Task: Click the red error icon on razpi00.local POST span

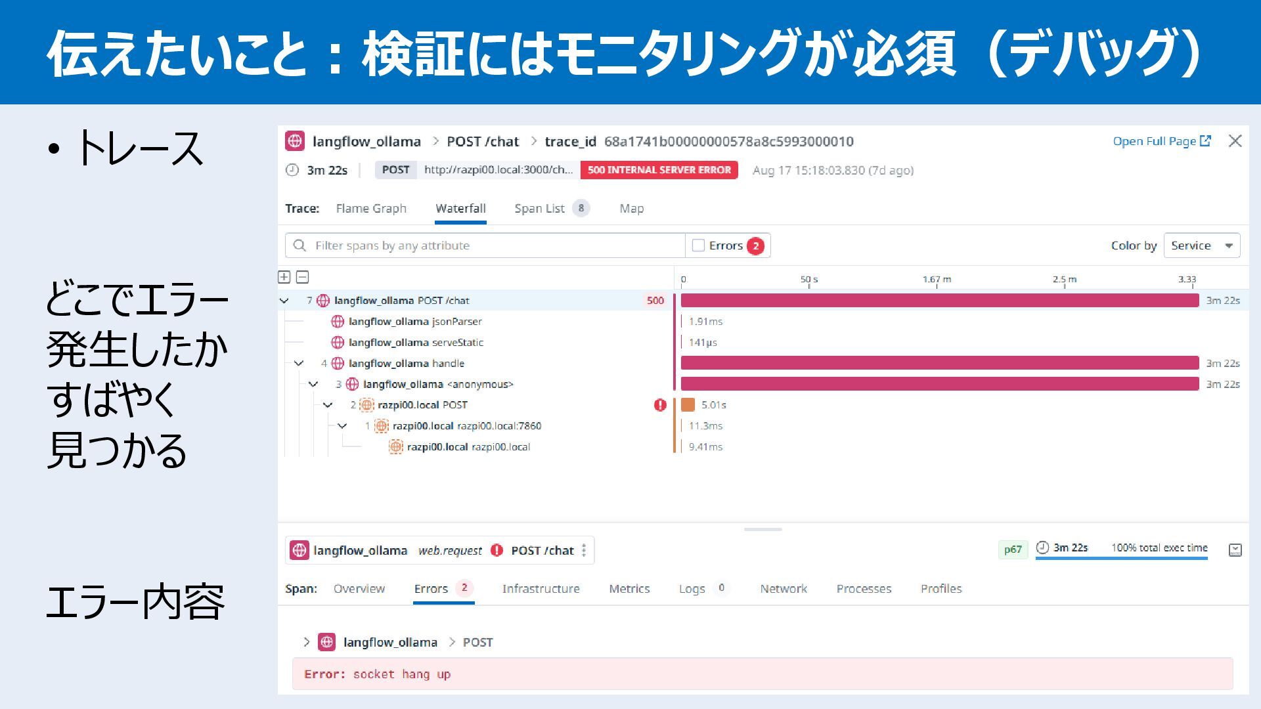Action: tap(660, 405)
